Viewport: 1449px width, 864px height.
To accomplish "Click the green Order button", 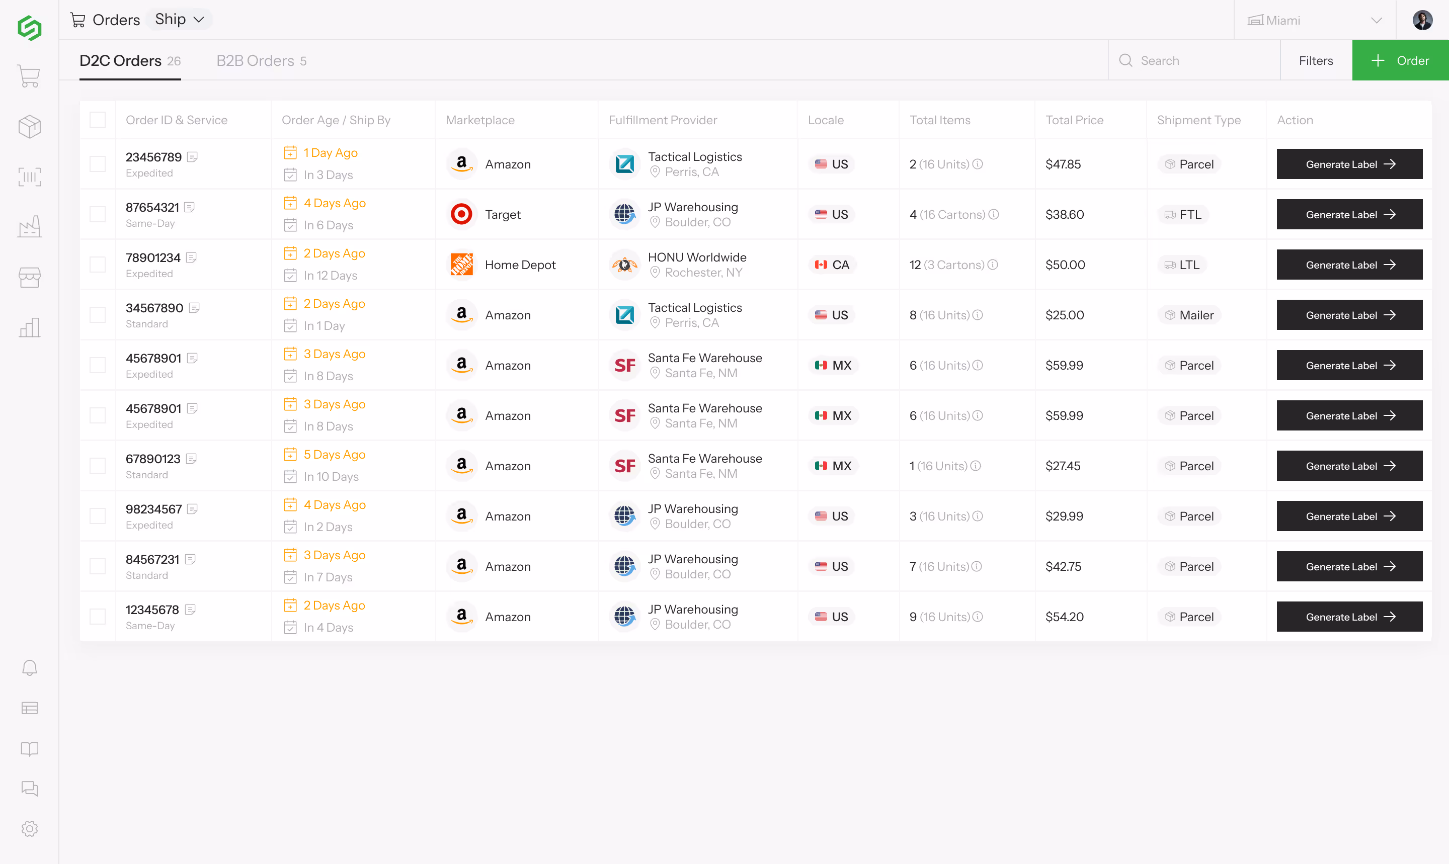I will pos(1400,60).
